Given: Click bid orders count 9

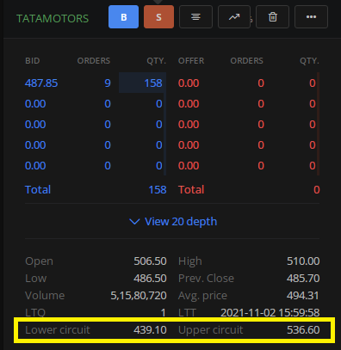Looking at the screenshot, I should coord(108,83).
